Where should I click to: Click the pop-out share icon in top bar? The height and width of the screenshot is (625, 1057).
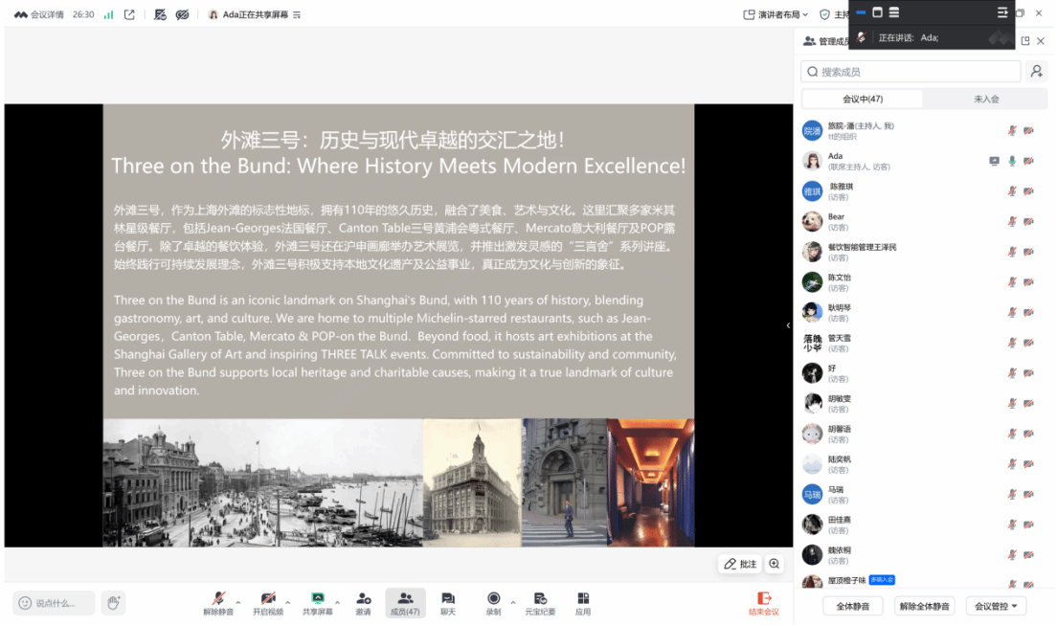click(x=129, y=14)
